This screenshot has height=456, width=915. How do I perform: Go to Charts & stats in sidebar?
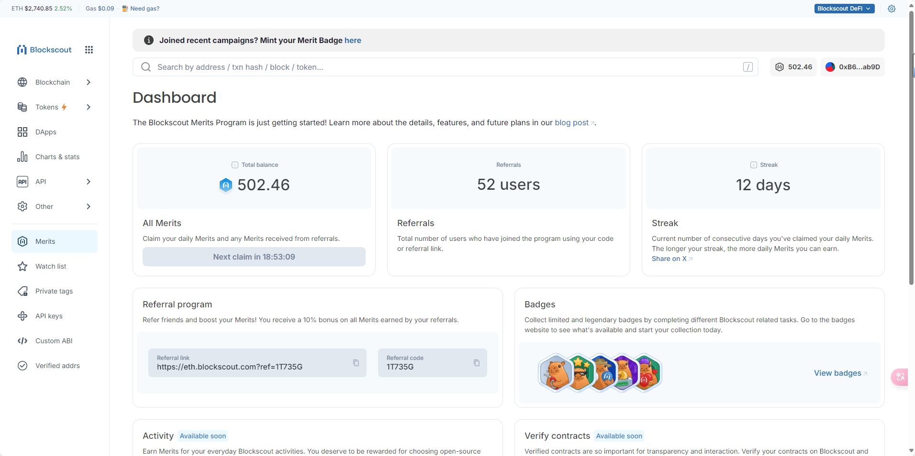click(57, 157)
